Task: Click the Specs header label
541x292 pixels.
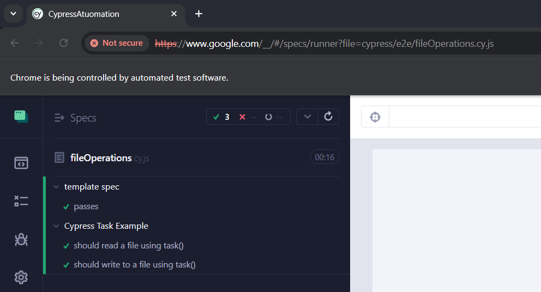Action: tap(83, 118)
